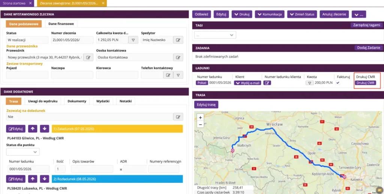
Task: Close the Strona startowa tab
Action: [x=30, y=3]
